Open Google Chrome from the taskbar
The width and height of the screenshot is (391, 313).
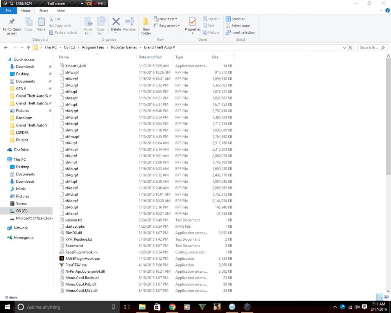coord(172,307)
